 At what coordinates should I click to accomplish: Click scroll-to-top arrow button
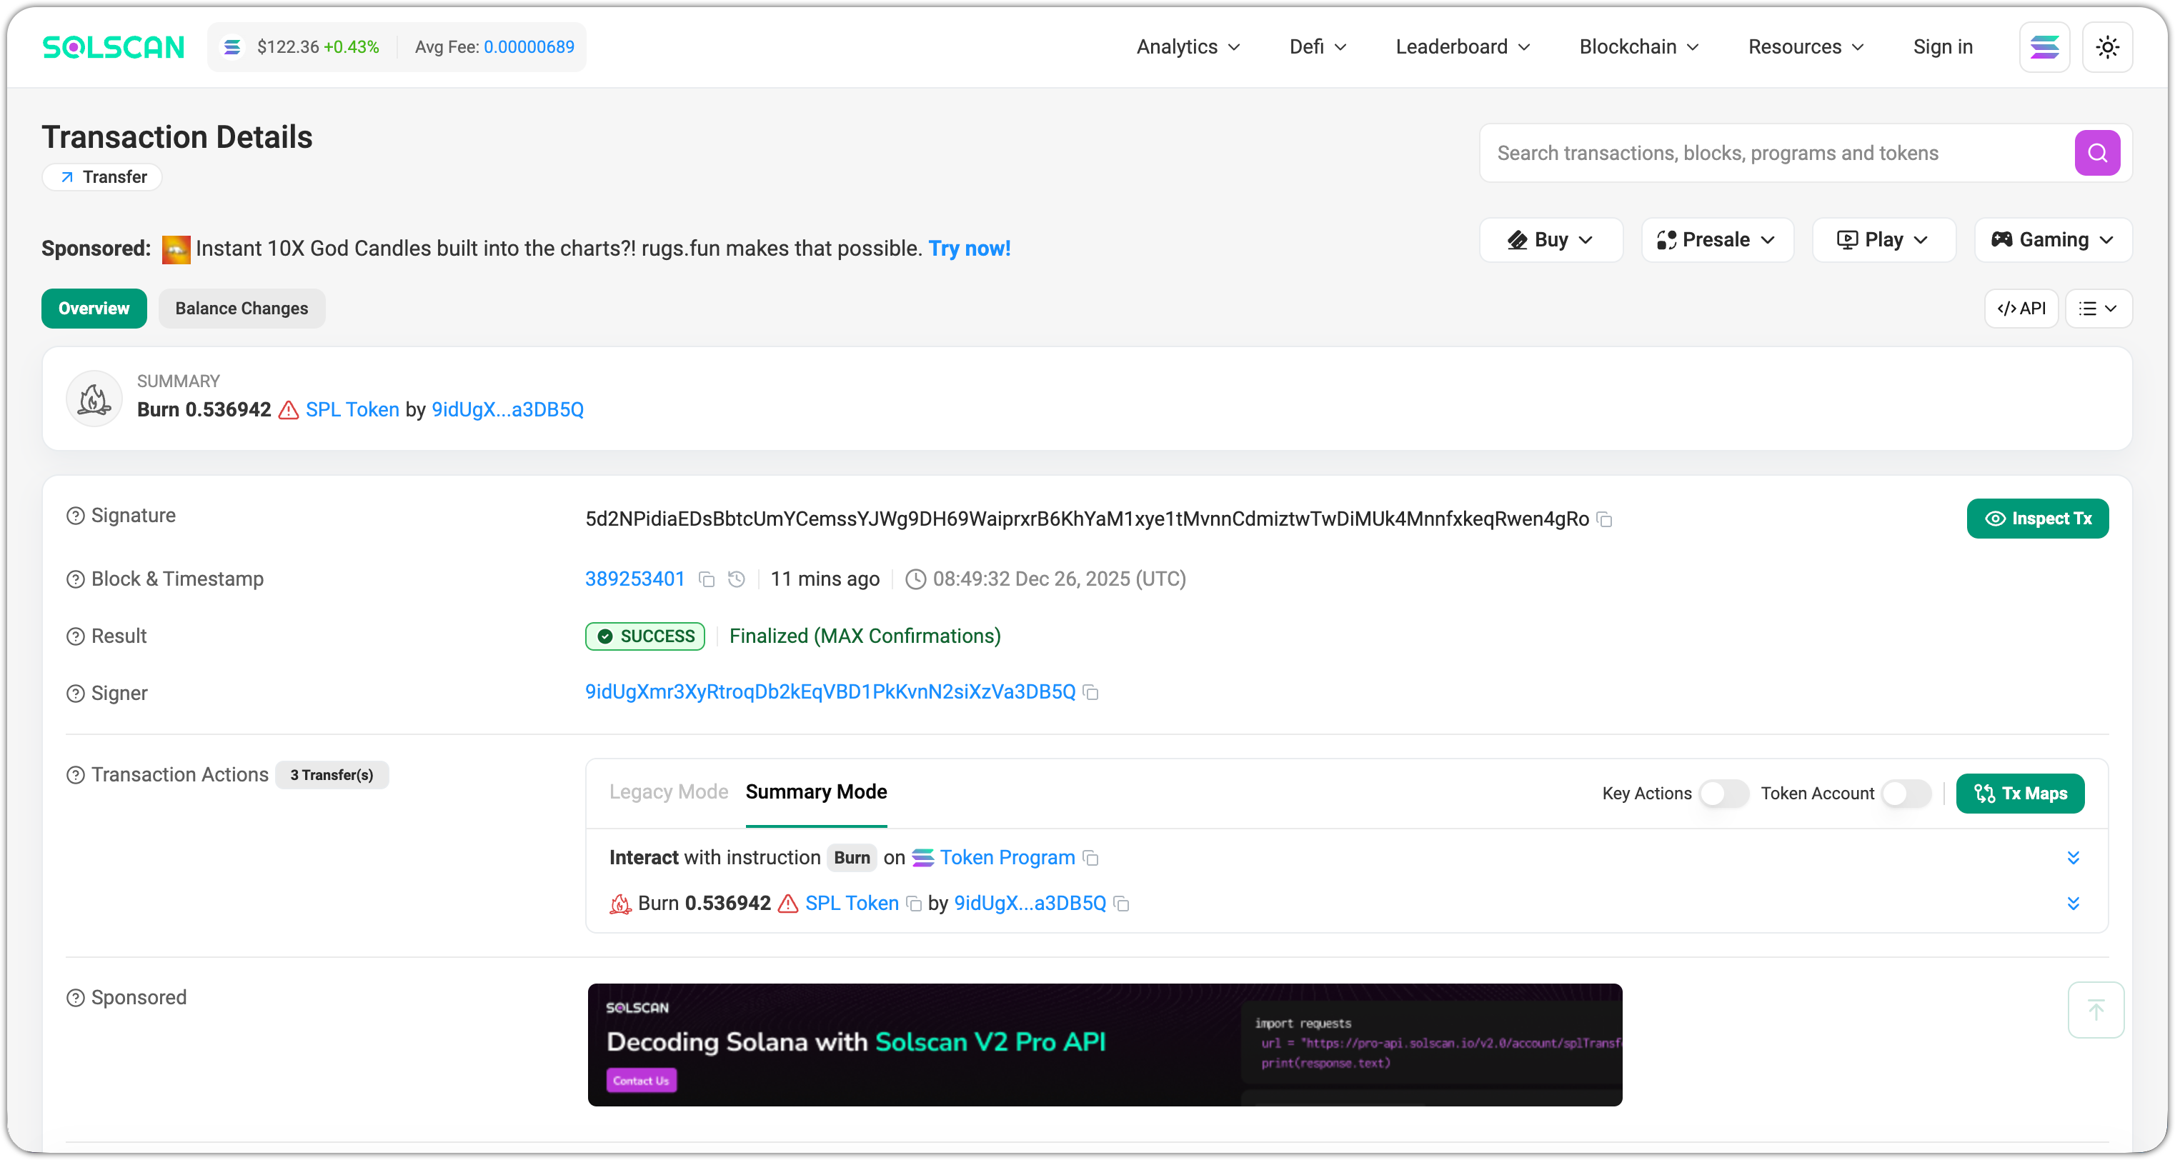[x=2095, y=1010]
